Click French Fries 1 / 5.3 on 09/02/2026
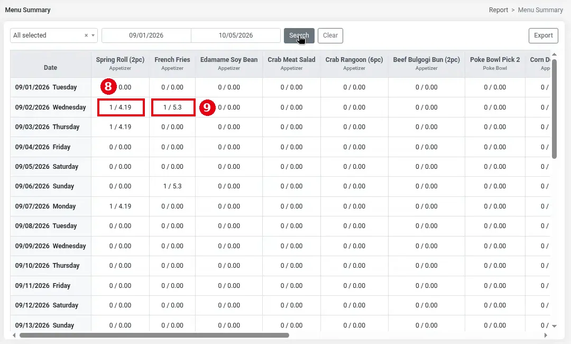Image resolution: width=571 pixels, height=344 pixels. coord(172,107)
